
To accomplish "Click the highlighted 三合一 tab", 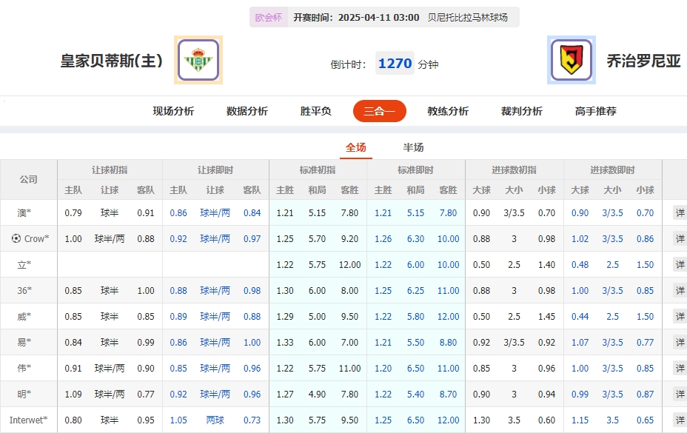I will click(x=379, y=110).
